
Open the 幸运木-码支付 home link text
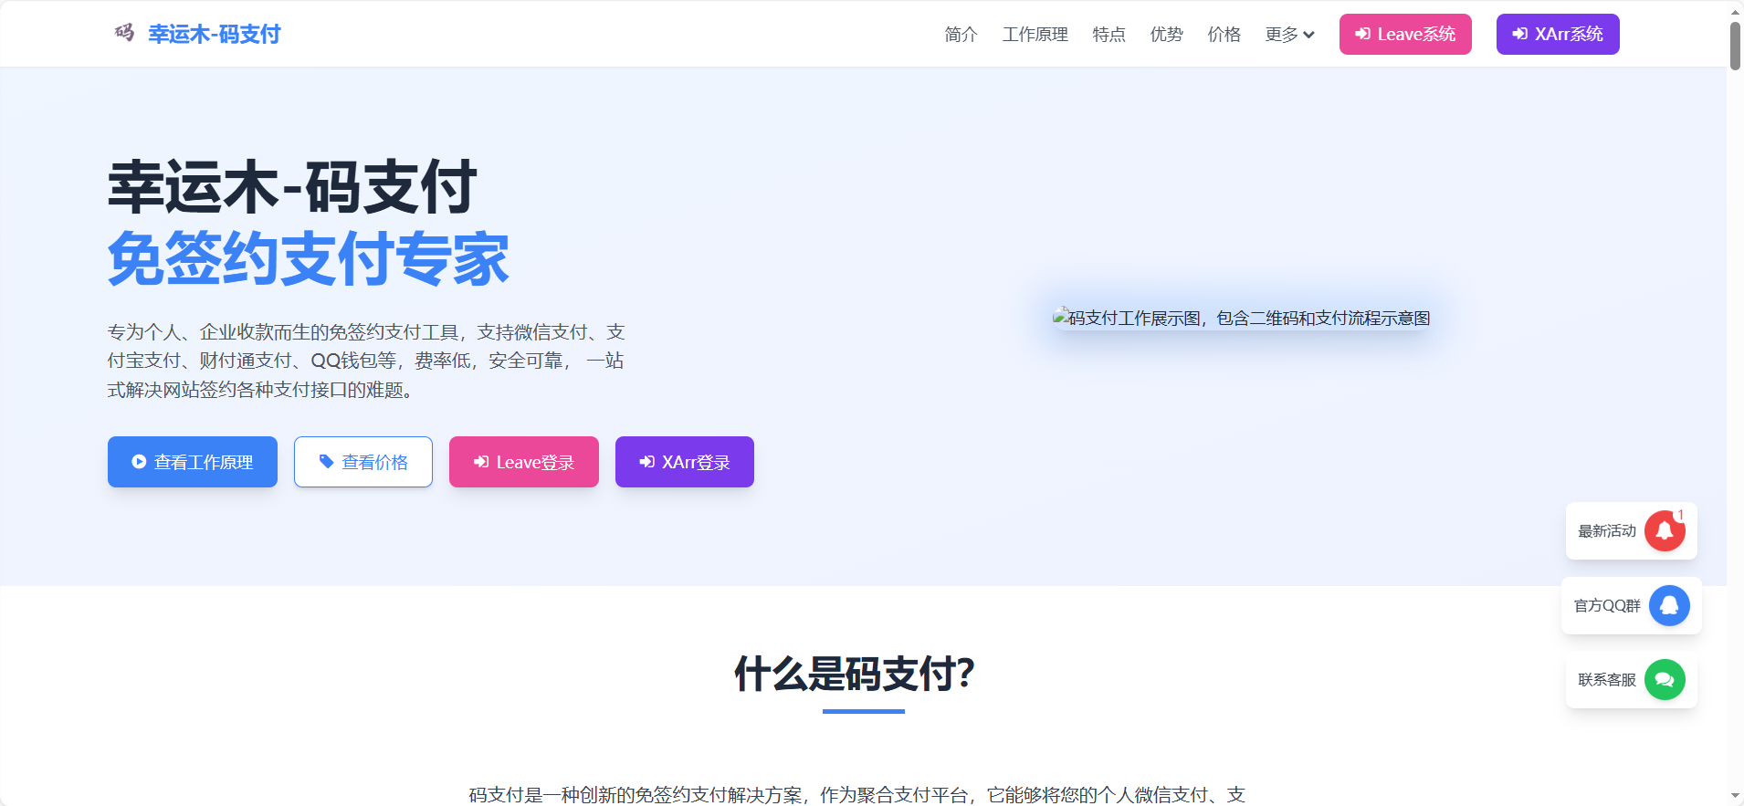coord(214,34)
